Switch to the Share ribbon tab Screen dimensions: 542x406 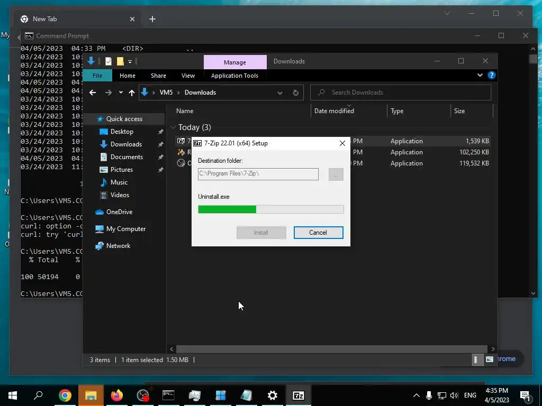(x=158, y=76)
